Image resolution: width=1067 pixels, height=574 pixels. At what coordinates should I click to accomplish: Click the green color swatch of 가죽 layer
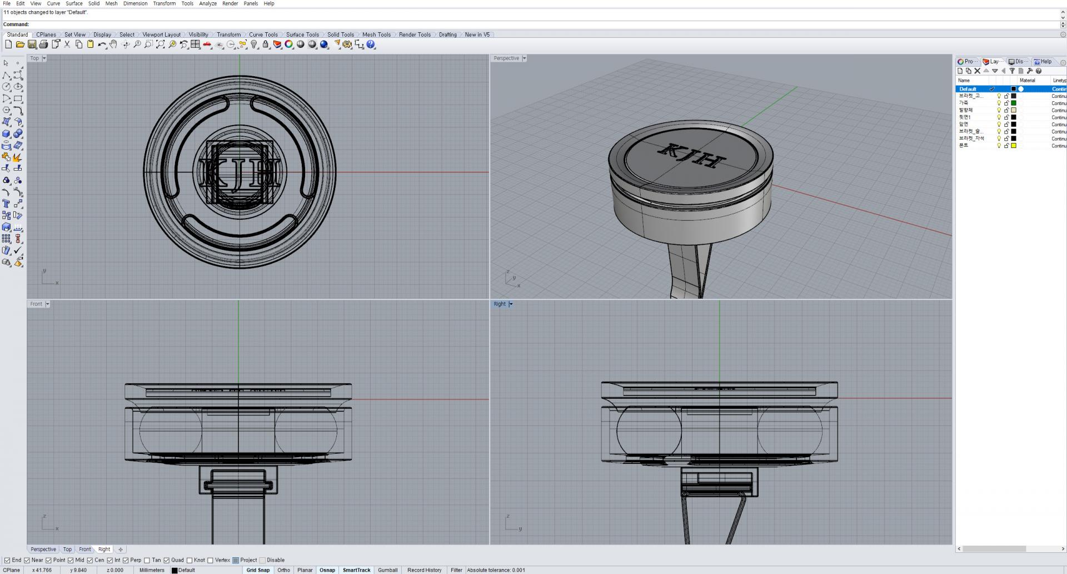1014,103
